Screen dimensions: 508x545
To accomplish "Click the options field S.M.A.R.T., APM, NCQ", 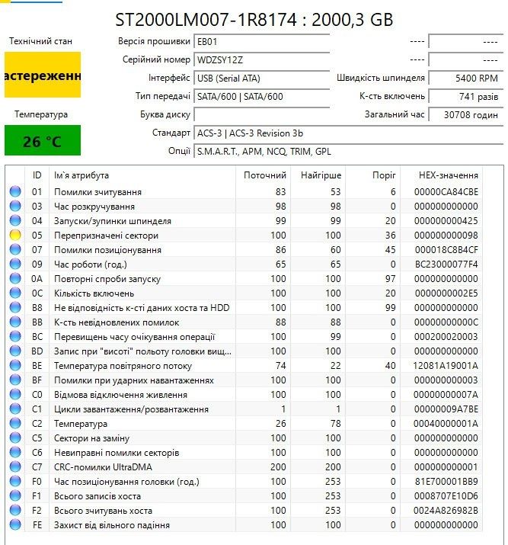I will (x=348, y=152).
